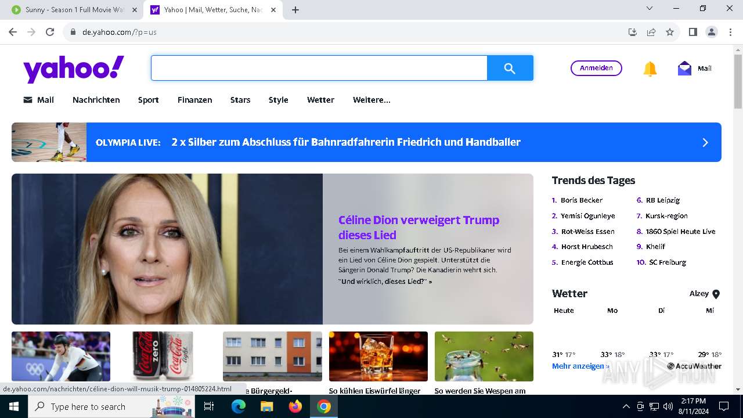Click the Windows taskbar search box

[113, 406]
